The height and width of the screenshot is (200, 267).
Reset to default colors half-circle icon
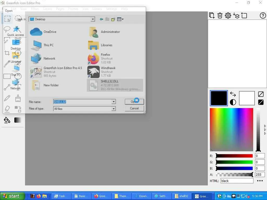pyautogui.click(x=233, y=102)
